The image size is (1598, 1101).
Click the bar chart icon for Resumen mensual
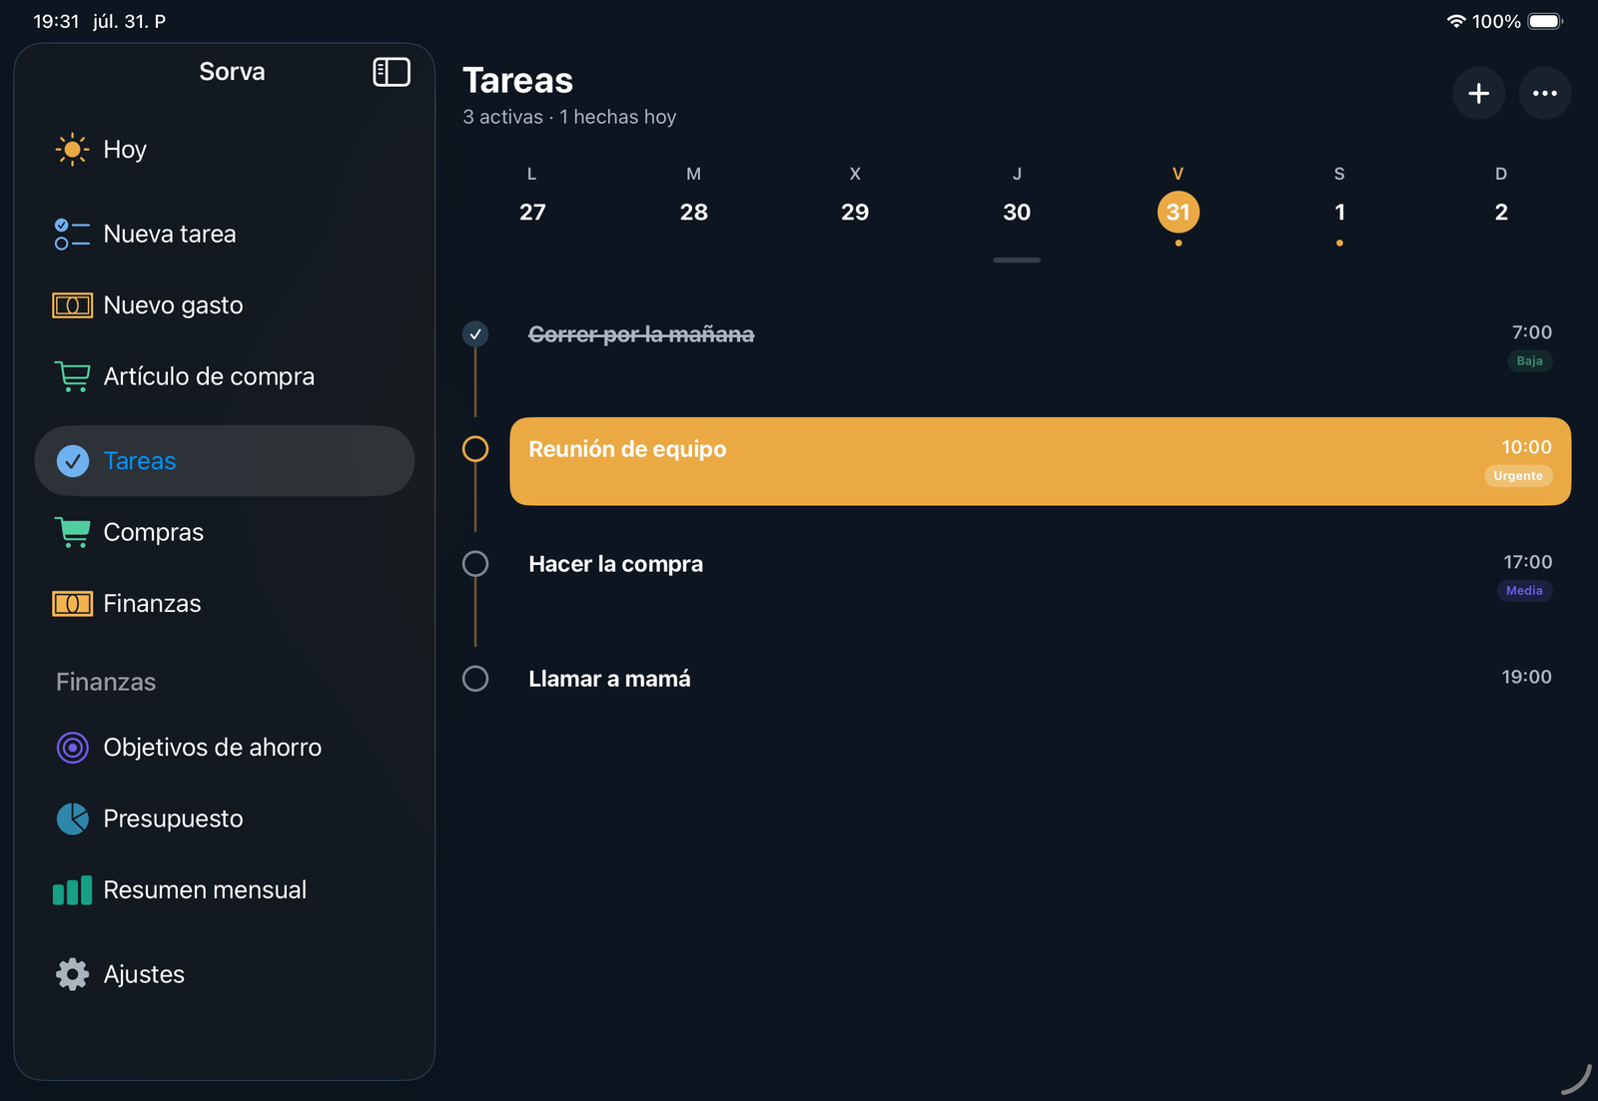click(72, 890)
